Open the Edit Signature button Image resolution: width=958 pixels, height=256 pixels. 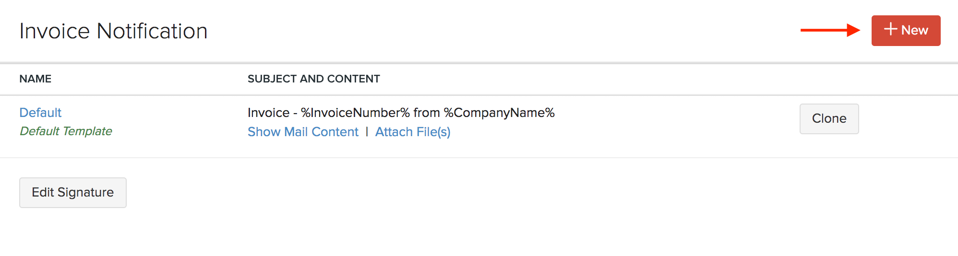(73, 193)
